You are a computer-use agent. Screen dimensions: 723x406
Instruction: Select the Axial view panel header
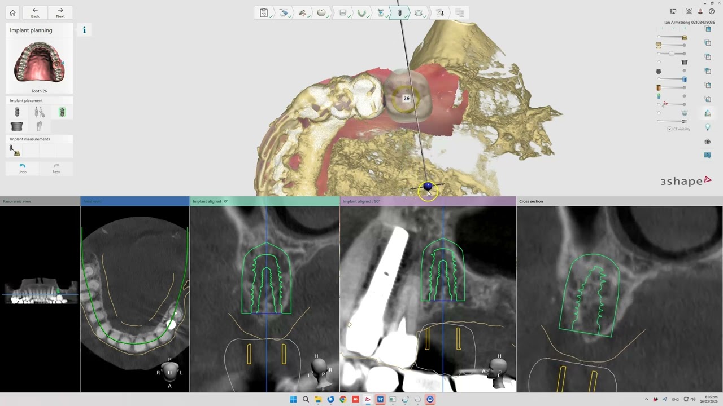(x=135, y=201)
